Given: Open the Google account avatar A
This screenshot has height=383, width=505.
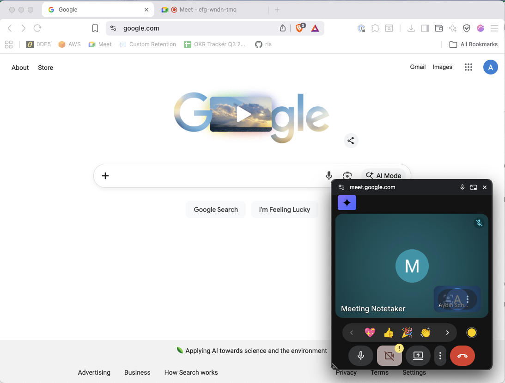Looking at the screenshot, I should pyautogui.click(x=491, y=67).
